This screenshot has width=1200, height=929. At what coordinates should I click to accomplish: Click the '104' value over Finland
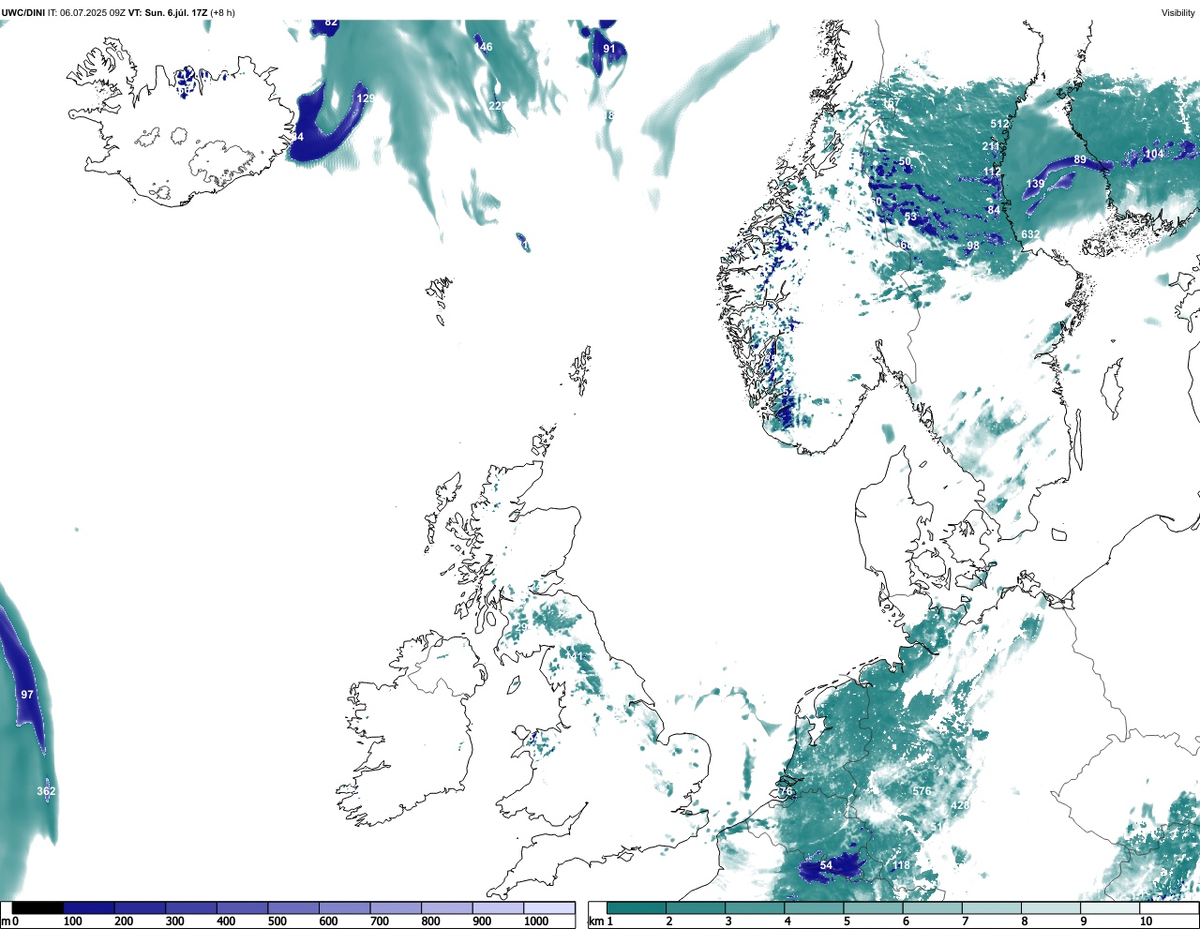[1154, 154]
